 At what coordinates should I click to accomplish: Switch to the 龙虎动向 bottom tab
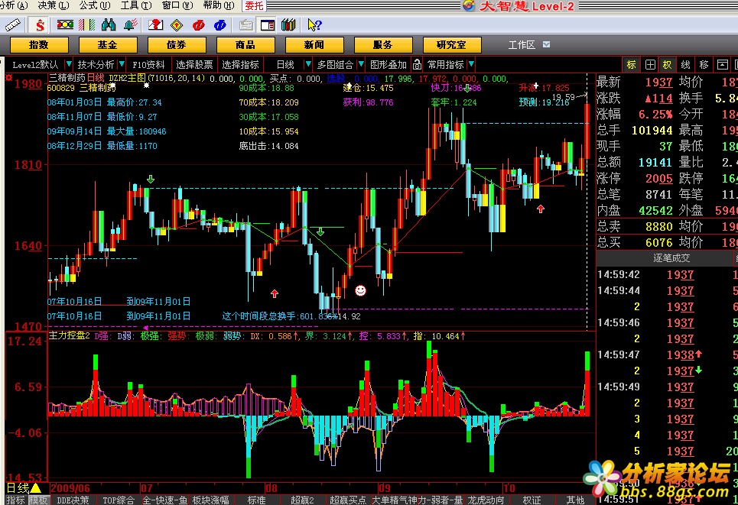click(486, 500)
